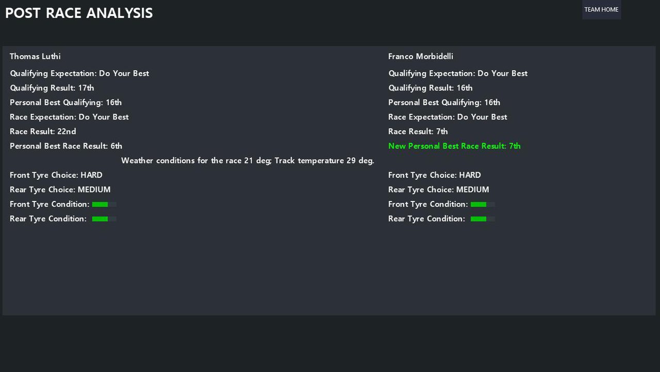Select rider name Thomas Luthi
660x372 pixels.
35,56
